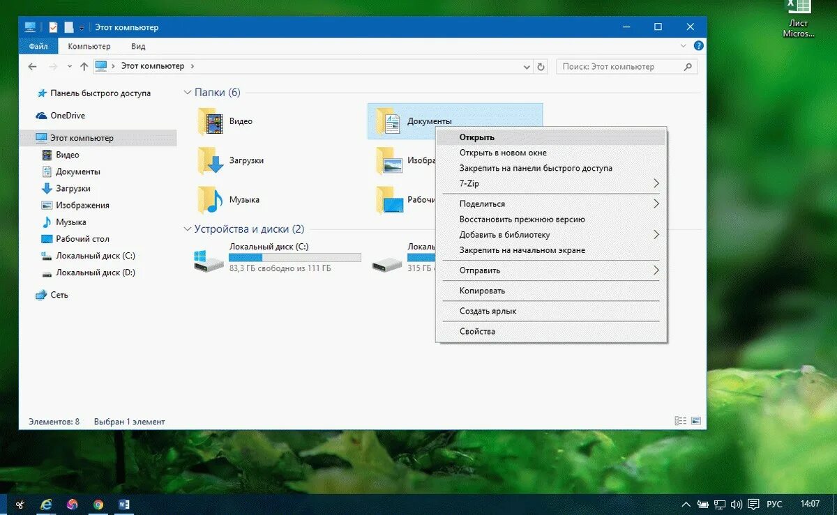Open the action center notification icon

pos(753,504)
